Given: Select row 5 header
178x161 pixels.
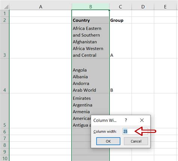Looking at the screenshot, I should [x=5, y=111].
